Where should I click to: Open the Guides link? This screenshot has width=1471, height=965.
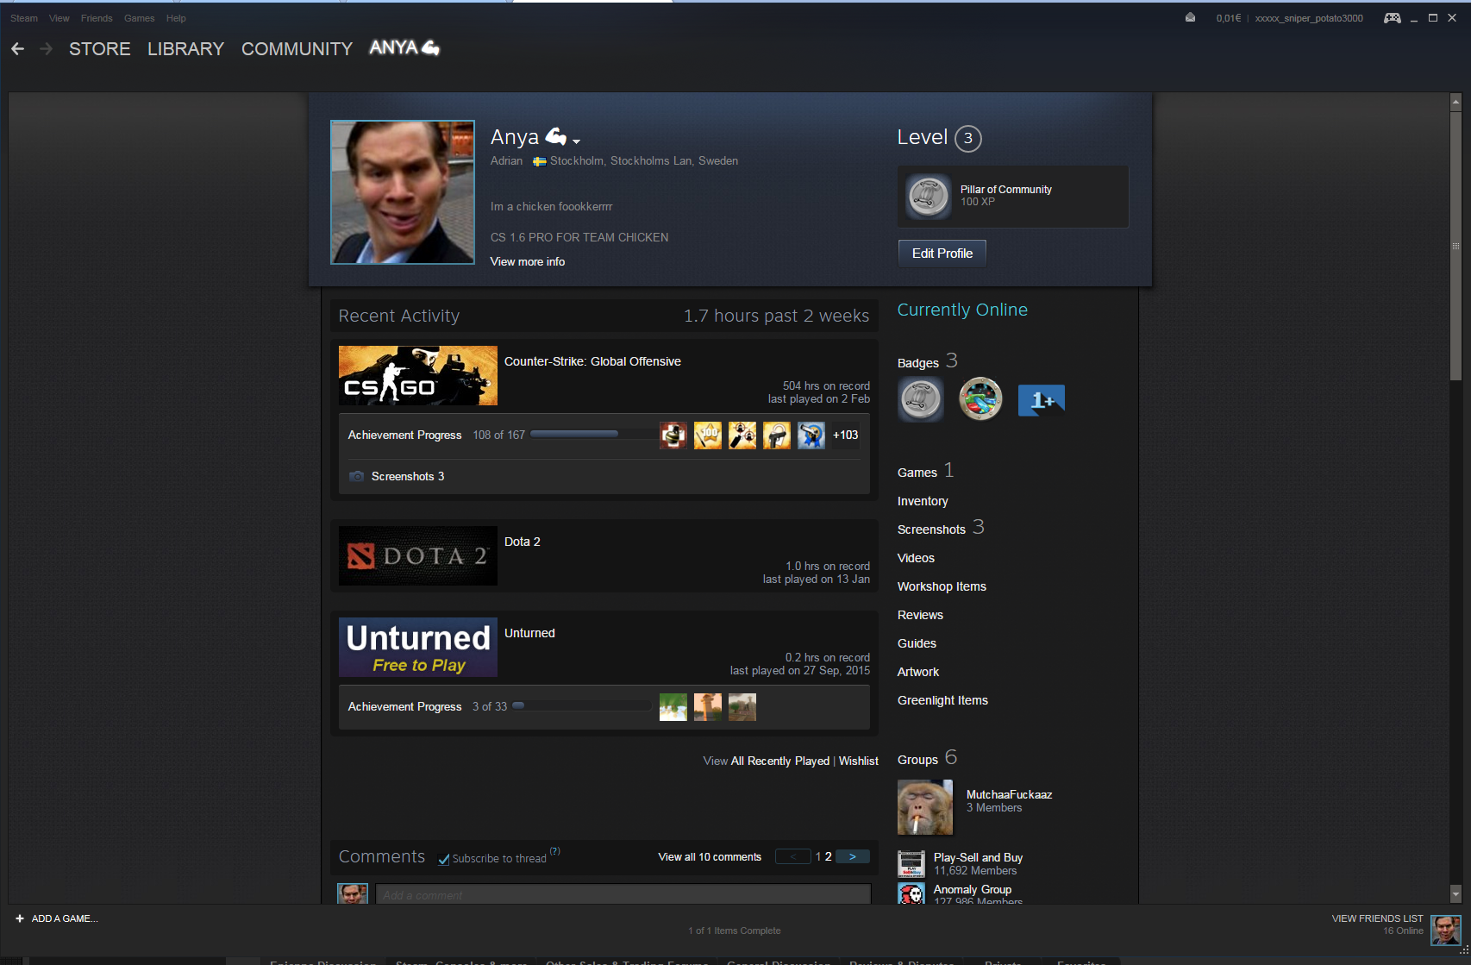pos(917,644)
